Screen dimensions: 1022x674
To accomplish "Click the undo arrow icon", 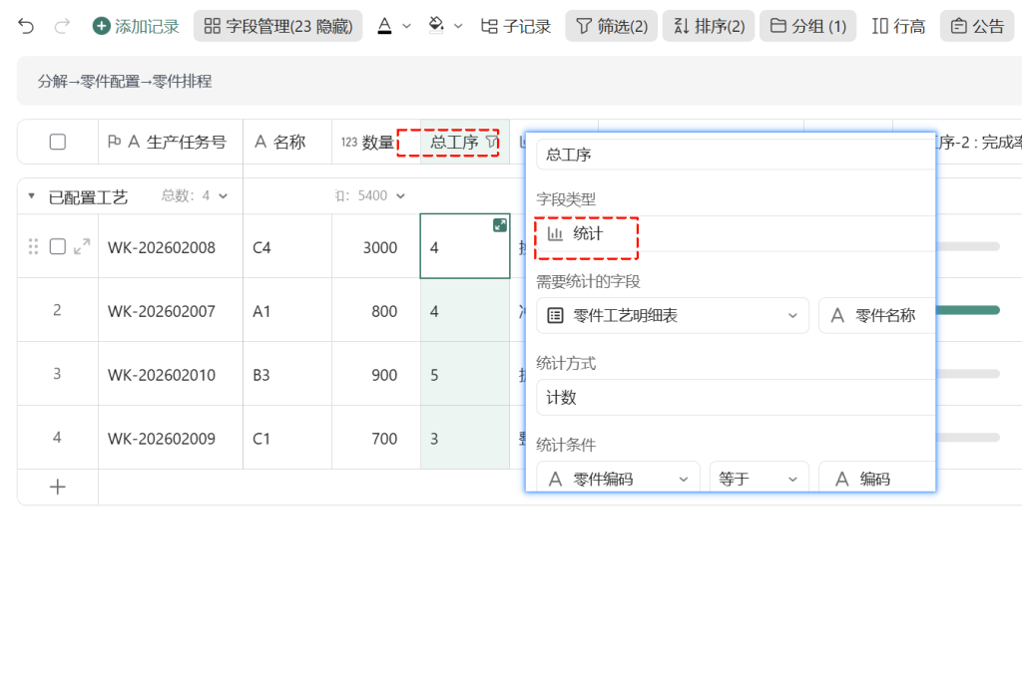I will tap(26, 26).
